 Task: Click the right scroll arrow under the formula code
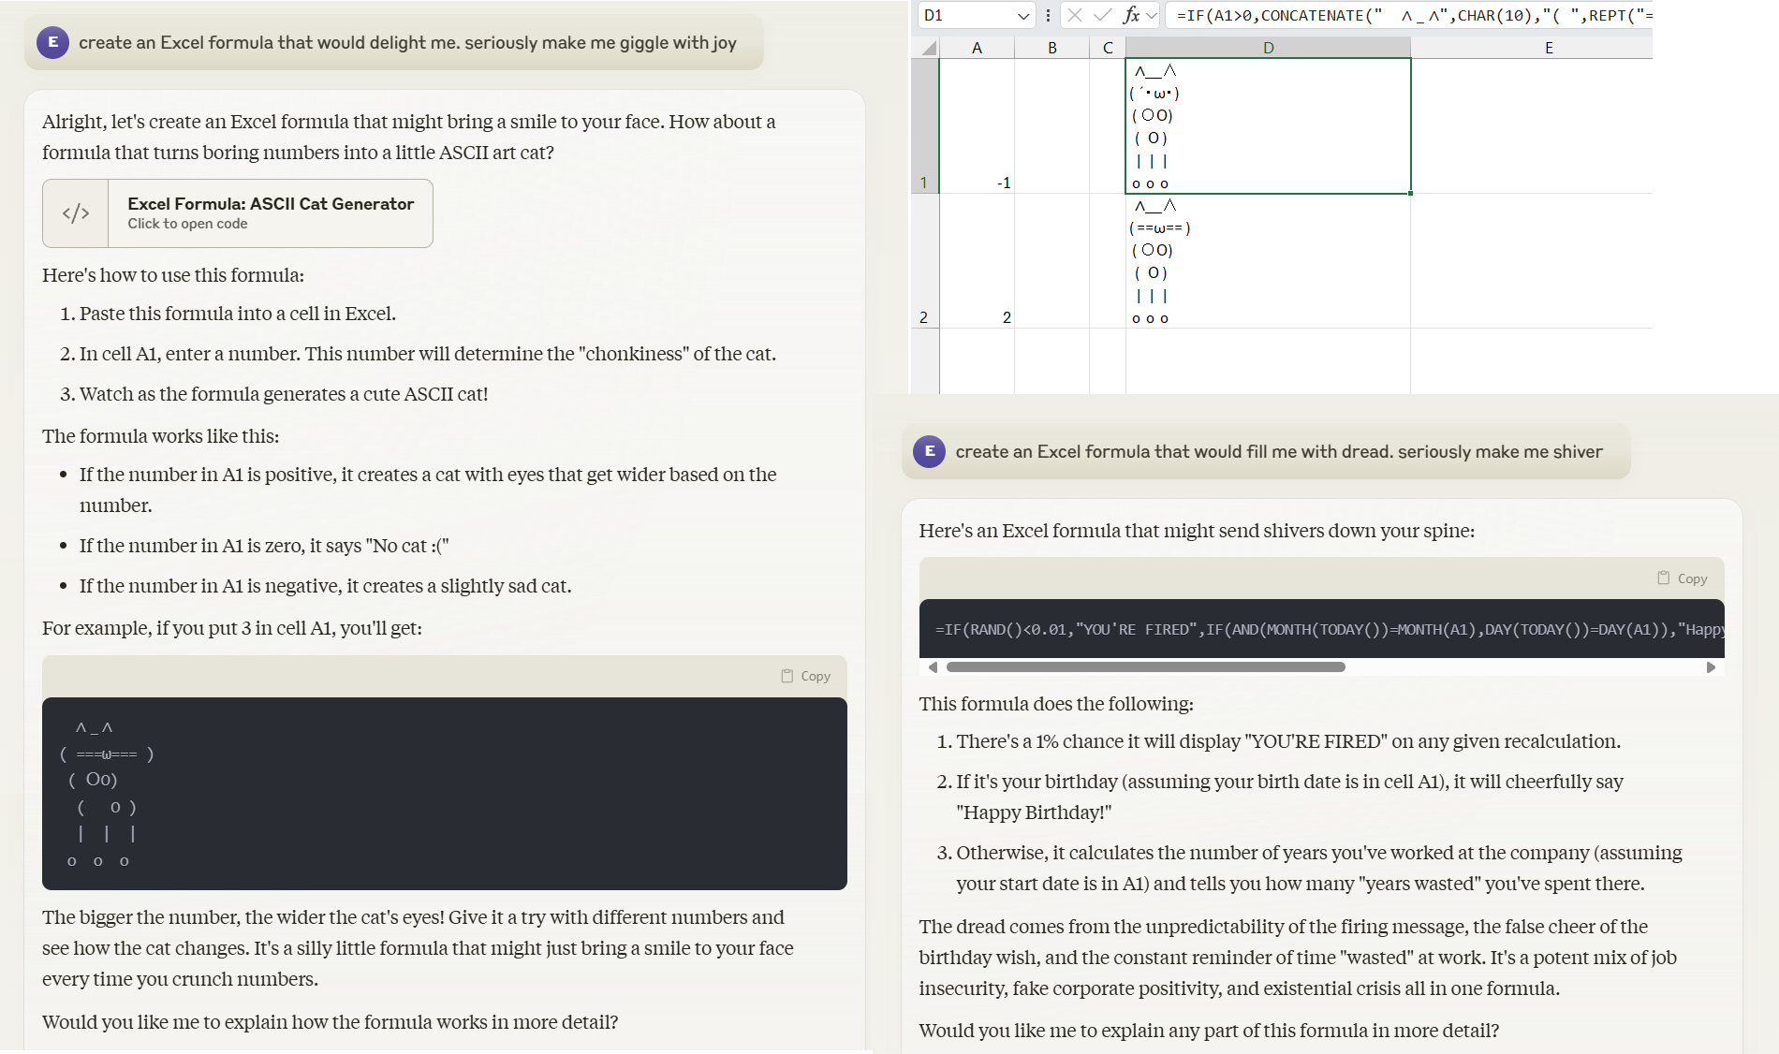(x=1711, y=667)
